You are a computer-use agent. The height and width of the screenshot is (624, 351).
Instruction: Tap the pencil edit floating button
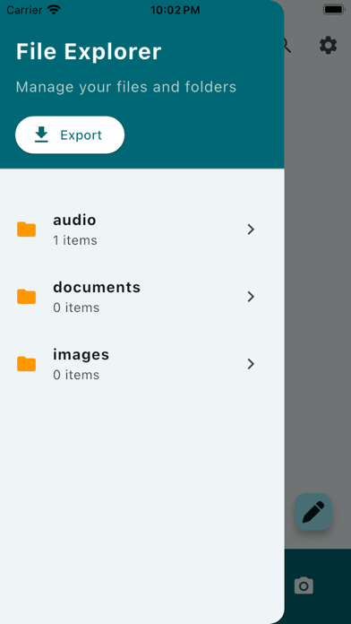pos(313,512)
